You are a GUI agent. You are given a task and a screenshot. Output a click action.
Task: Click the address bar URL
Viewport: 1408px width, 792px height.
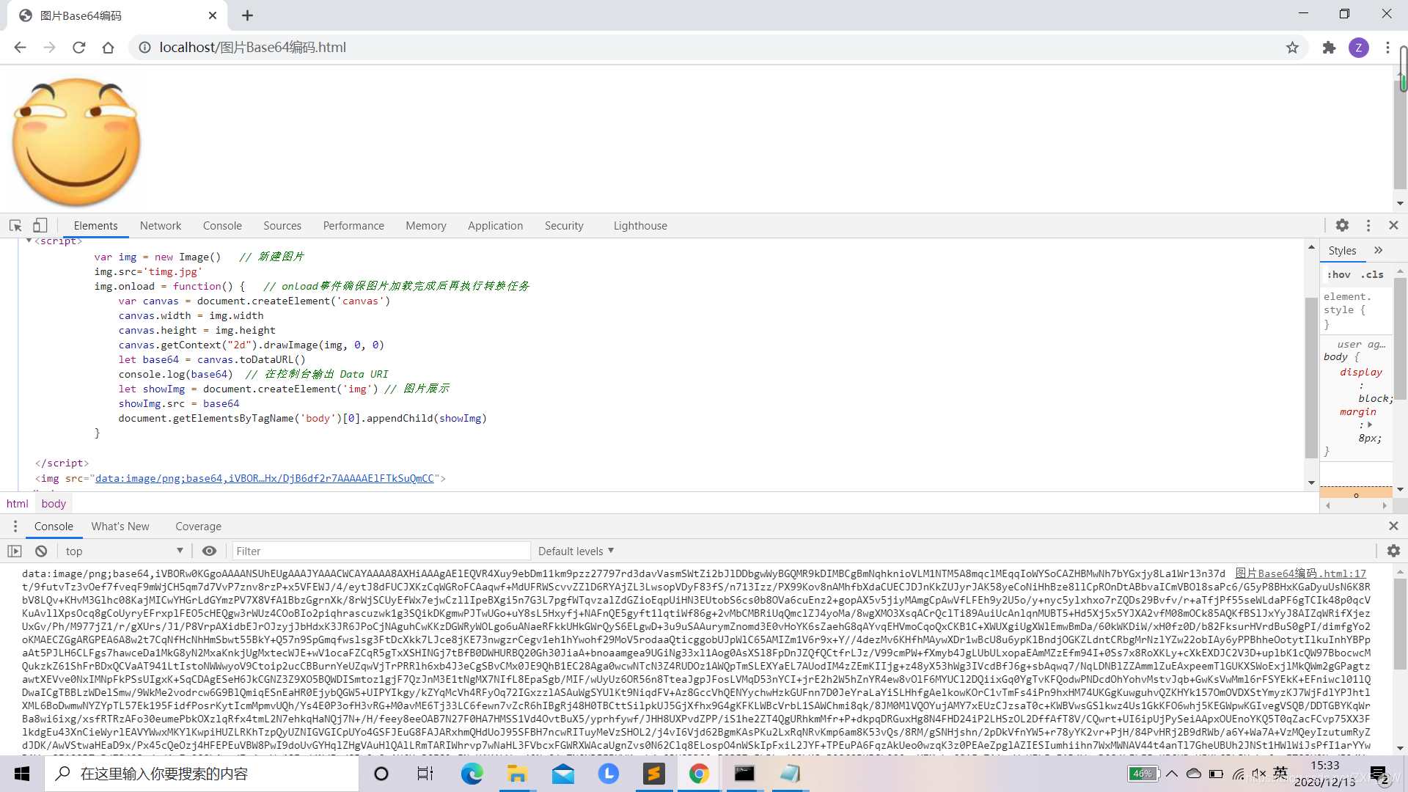click(x=252, y=48)
